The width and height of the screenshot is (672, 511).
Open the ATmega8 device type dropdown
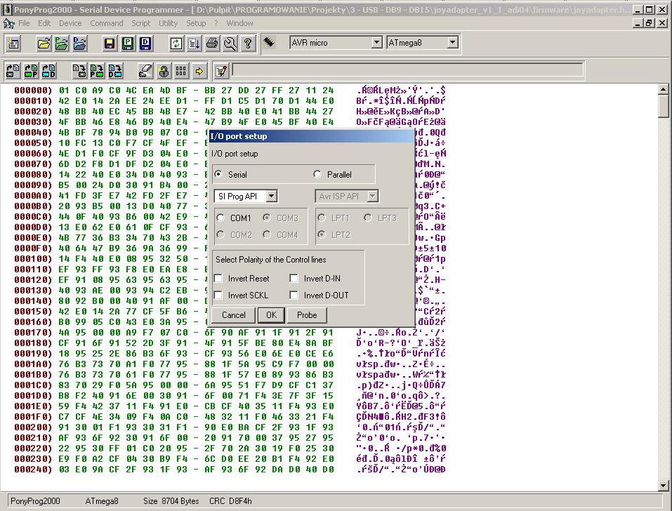pyautogui.click(x=453, y=42)
